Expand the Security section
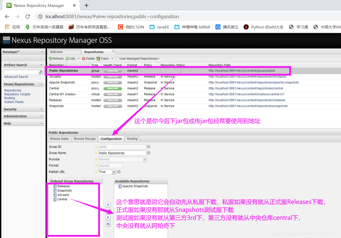 click(41, 109)
